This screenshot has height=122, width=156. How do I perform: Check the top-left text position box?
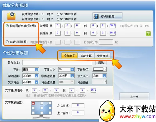click(33, 103)
